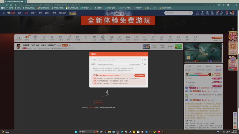Click the outlined reload button under loader
The image size is (239, 134).
99,102
